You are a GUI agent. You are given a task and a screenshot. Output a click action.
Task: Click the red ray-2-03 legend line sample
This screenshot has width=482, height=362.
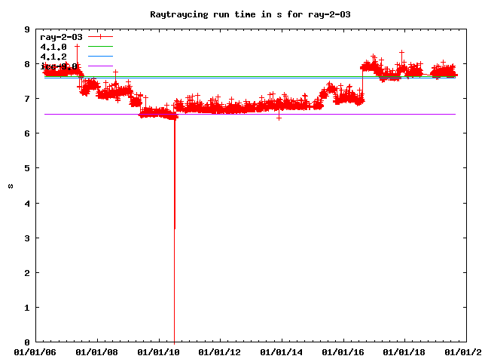tap(100, 37)
